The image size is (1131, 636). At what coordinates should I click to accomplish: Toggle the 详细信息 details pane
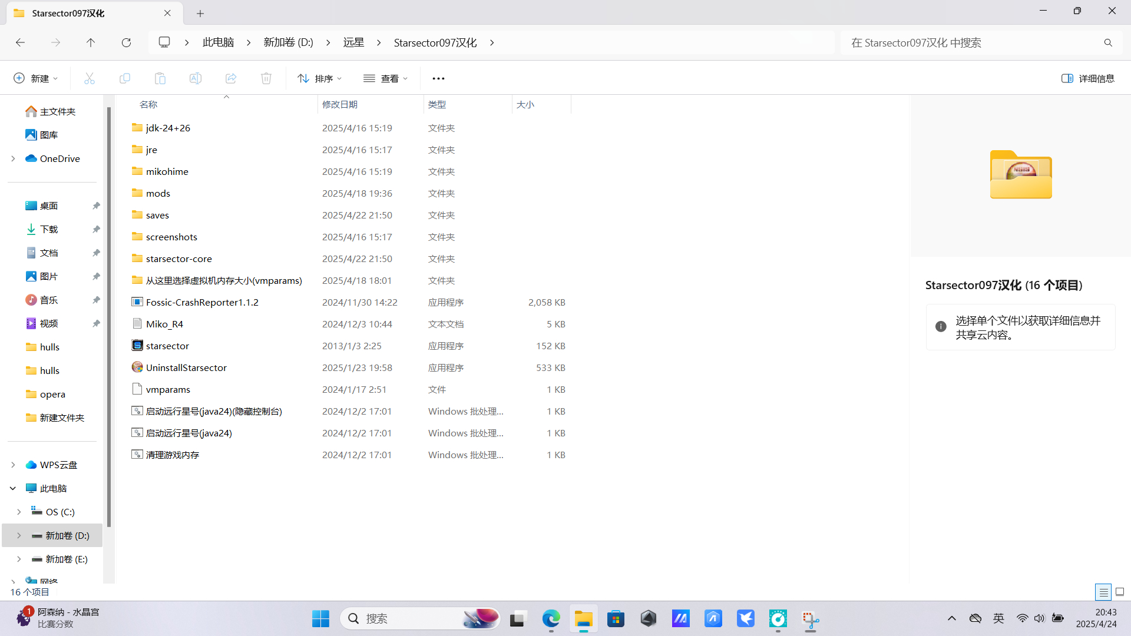(1087, 78)
